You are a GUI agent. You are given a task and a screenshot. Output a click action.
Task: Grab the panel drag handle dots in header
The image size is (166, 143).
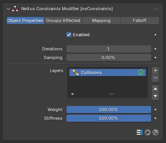[x=157, y=9]
